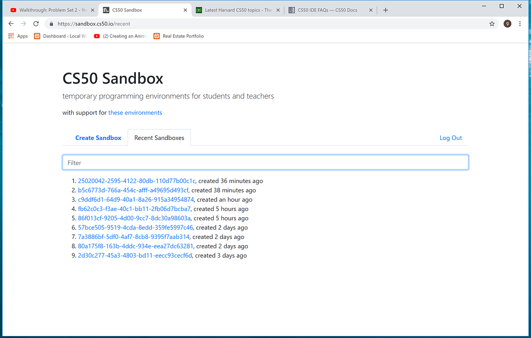Switch to the Latest Harvard CS50 topics tab
Image resolution: width=531 pixels, height=338 pixels.
point(233,9)
